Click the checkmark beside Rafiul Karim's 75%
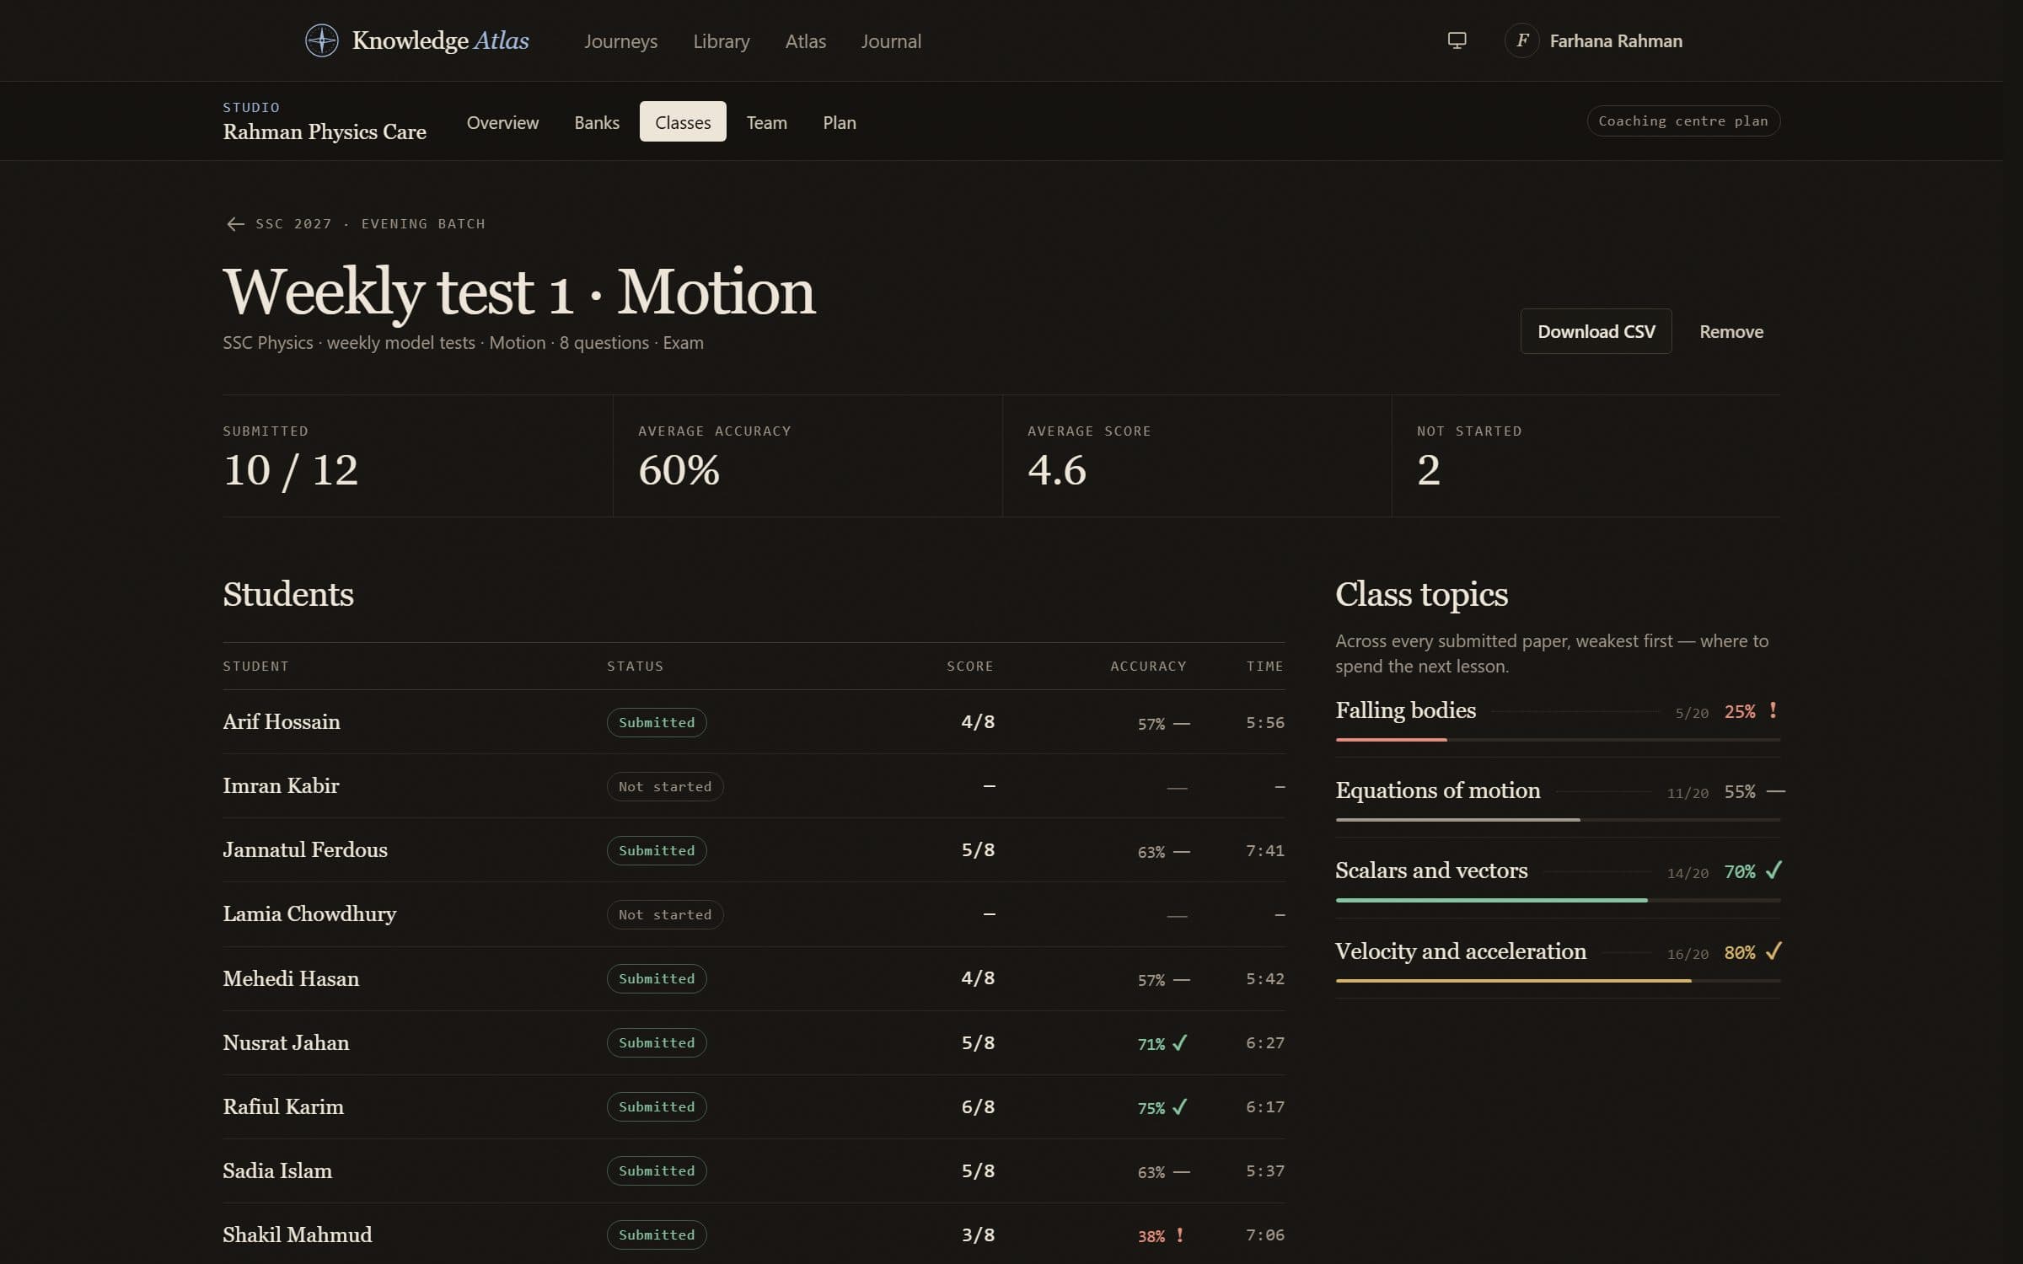This screenshot has width=2023, height=1264. (x=1179, y=1107)
